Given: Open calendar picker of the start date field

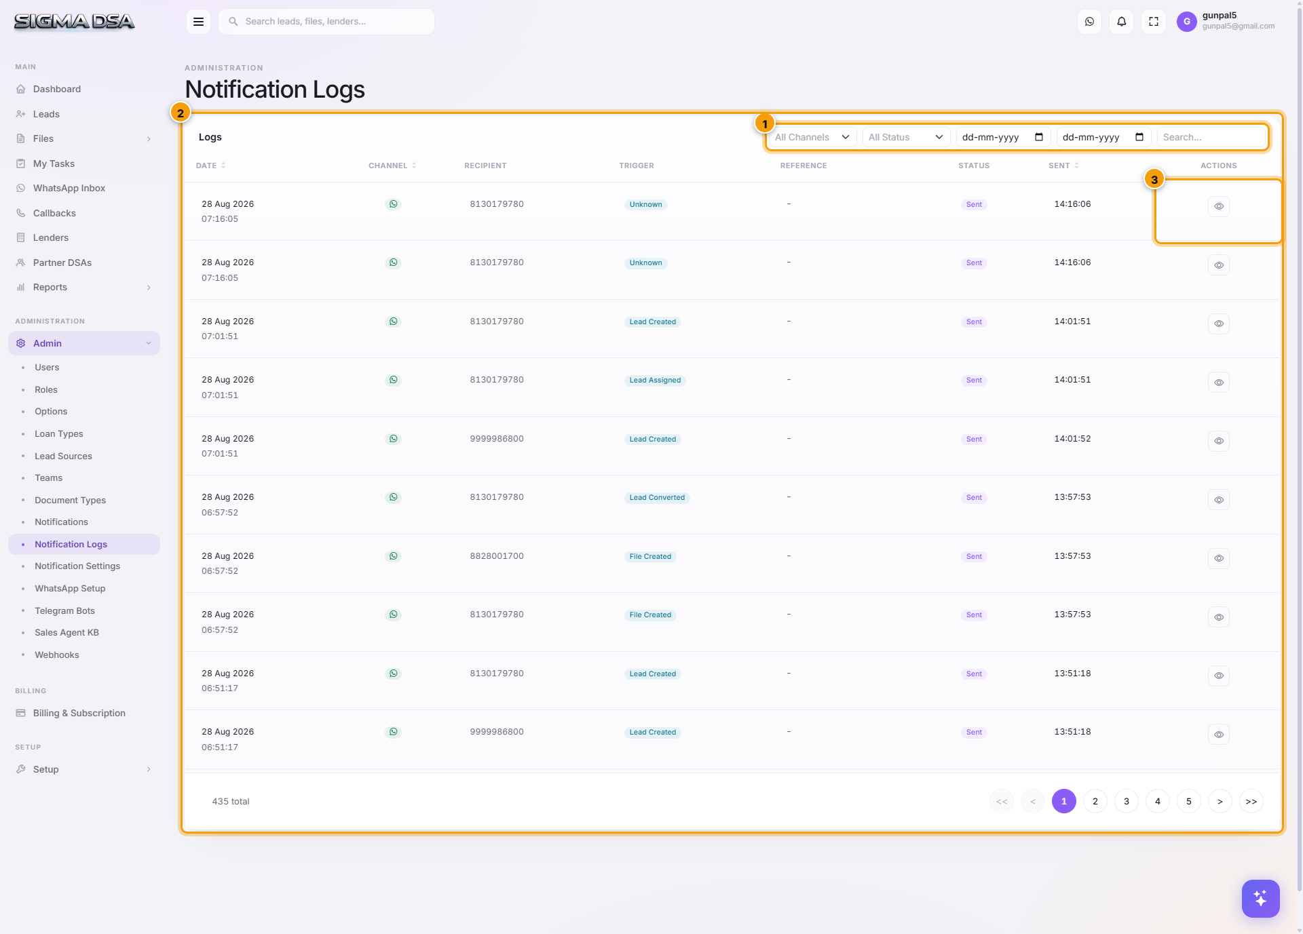Looking at the screenshot, I should (1038, 137).
